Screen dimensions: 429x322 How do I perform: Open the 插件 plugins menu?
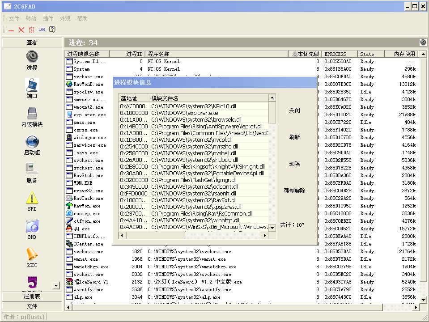click(48, 19)
